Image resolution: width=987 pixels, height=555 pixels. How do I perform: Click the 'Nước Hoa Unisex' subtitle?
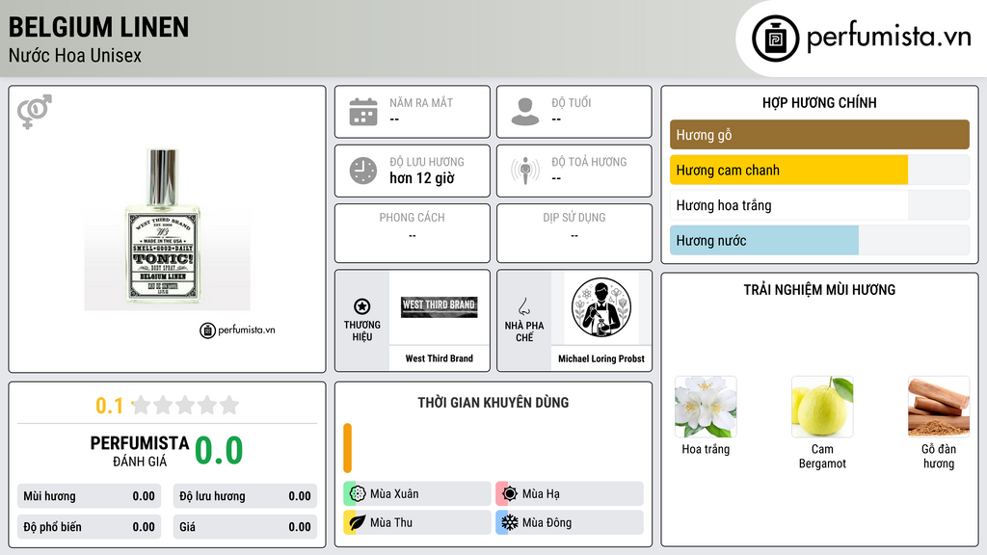pyautogui.click(x=75, y=55)
